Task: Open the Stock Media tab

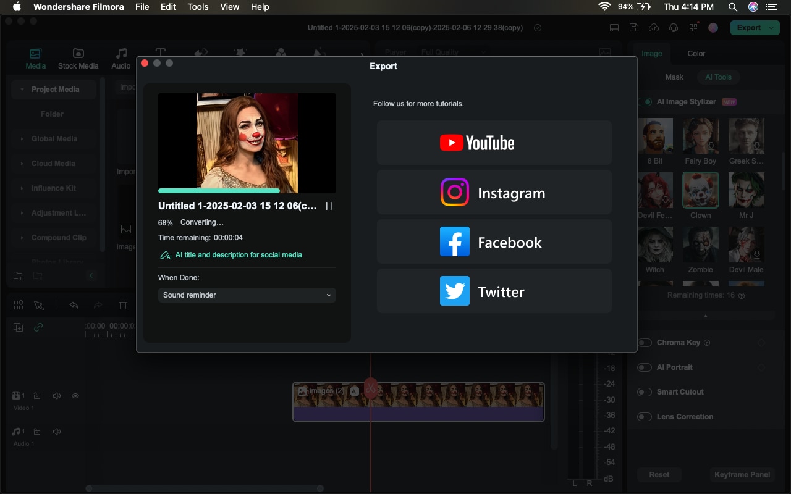Action: (78, 59)
